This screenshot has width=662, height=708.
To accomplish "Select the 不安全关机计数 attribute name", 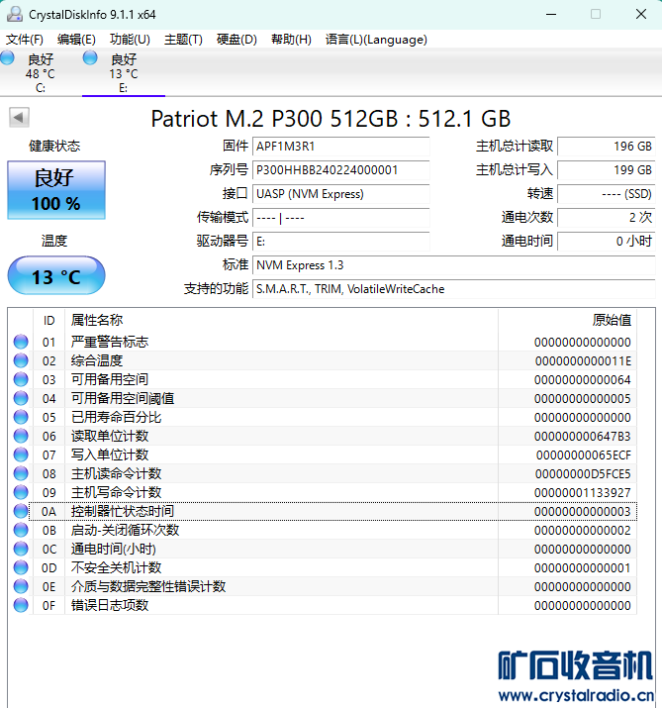I will [x=116, y=567].
